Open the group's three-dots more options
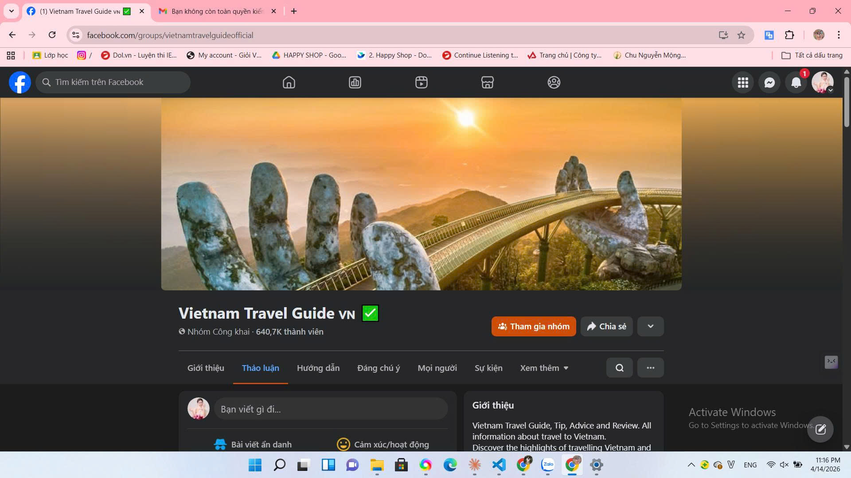851x478 pixels. tap(651, 368)
